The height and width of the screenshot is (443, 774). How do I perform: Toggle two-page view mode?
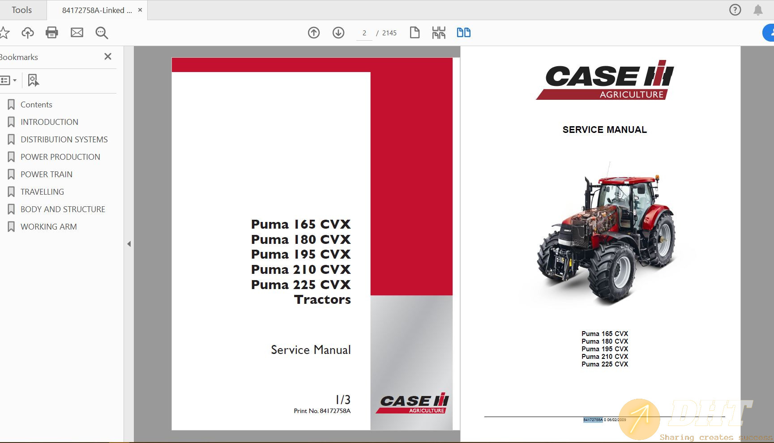(463, 33)
